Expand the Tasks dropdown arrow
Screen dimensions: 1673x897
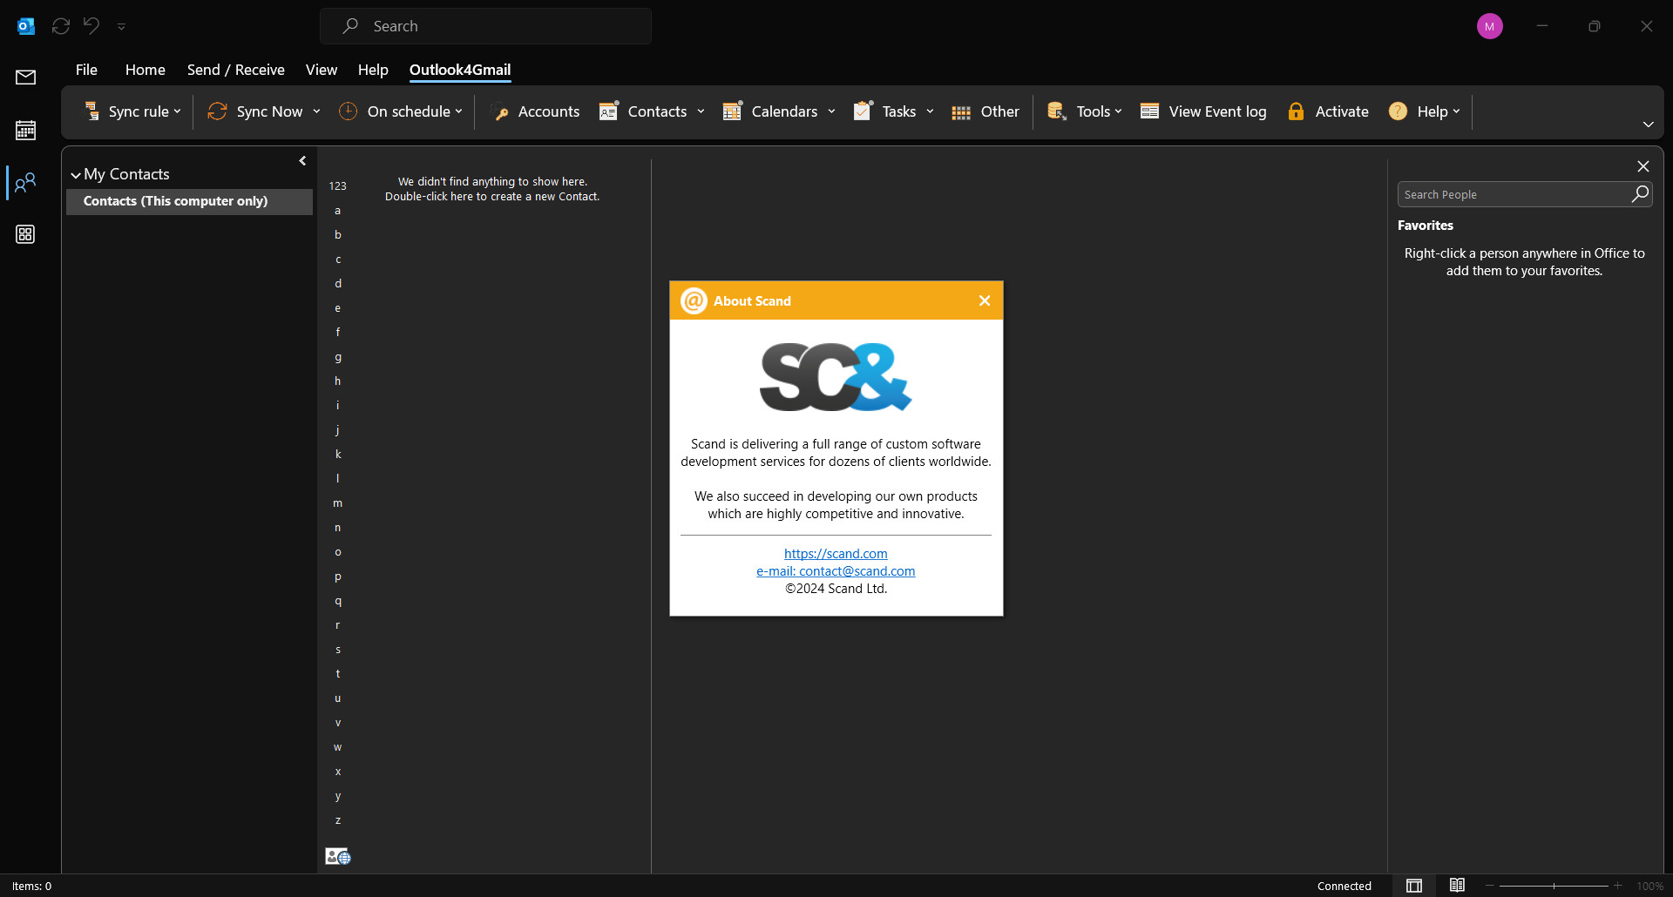(x=930, y=111)
